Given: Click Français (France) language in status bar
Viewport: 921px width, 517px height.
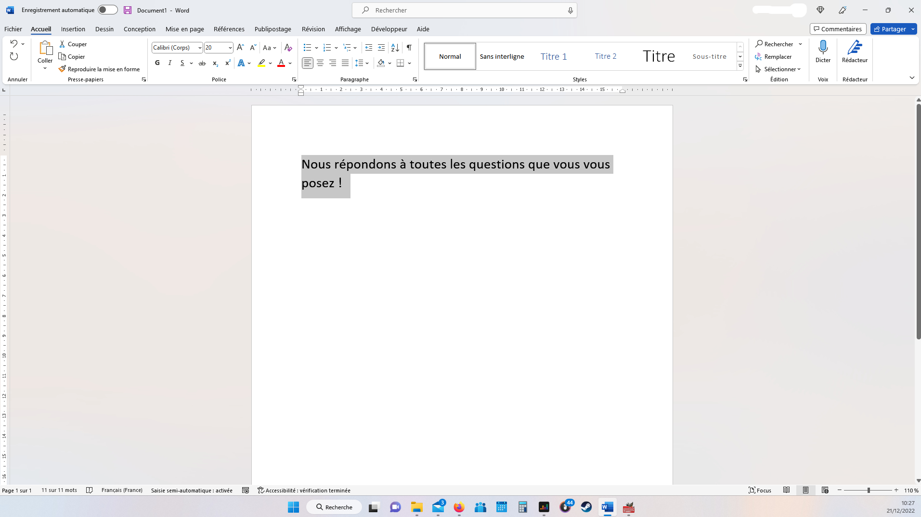Looking at the screenshot, I should coord(122,490).
